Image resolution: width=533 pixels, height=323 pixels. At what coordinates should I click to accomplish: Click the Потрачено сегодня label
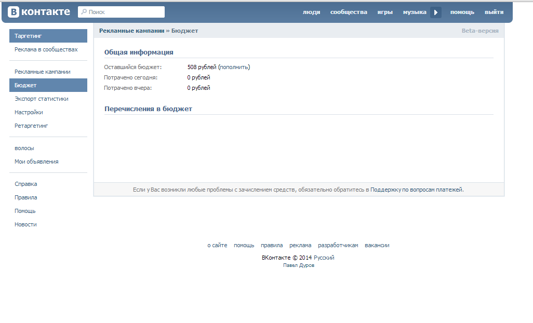[x=131, y=78]
